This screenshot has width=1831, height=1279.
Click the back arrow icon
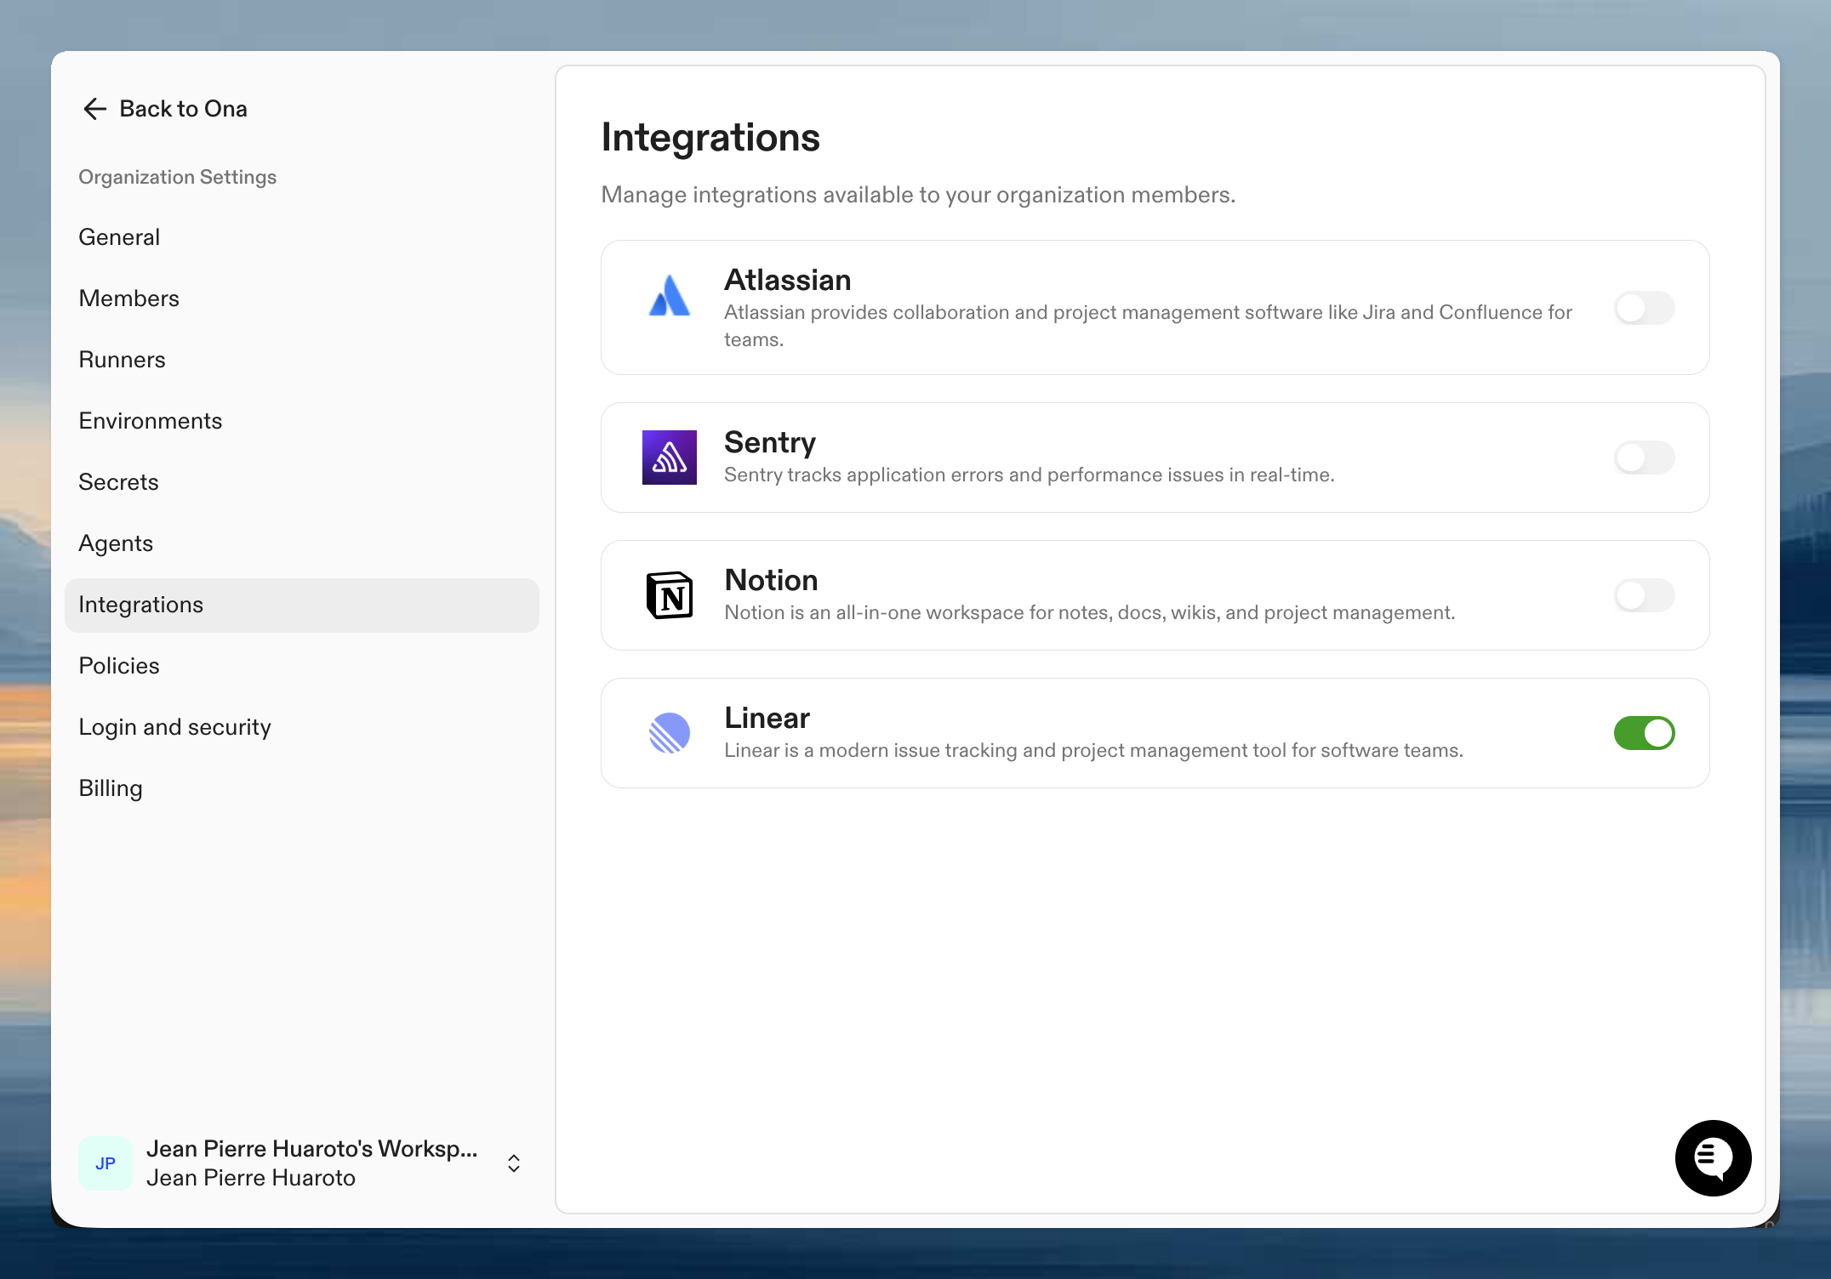95,109
